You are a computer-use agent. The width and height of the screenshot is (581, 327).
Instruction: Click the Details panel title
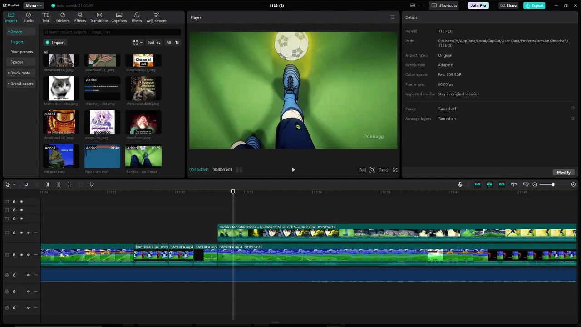(x=411, y=17)
